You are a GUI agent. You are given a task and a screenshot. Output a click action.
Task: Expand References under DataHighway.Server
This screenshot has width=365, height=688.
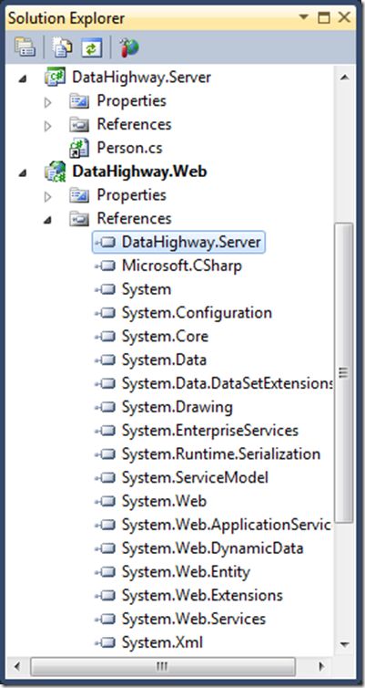coord(47,126)
